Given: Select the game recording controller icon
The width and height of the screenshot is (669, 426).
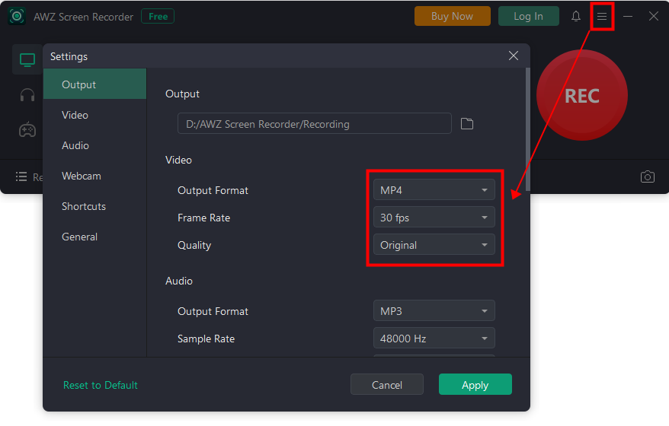Looking at the screenshot, I should (27, 129).
